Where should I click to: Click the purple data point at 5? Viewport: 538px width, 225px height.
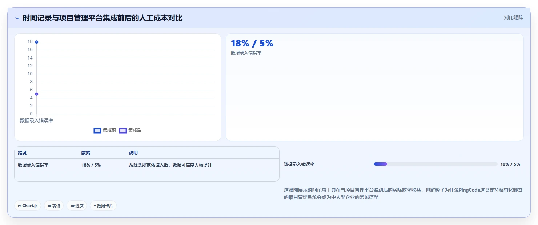pos(36,94)
